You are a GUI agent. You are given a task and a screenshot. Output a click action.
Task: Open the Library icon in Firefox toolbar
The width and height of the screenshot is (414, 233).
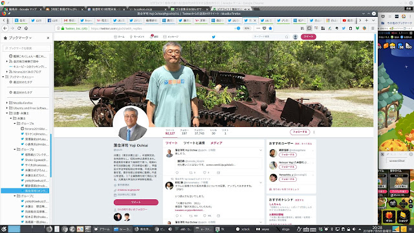coord(302,28)
